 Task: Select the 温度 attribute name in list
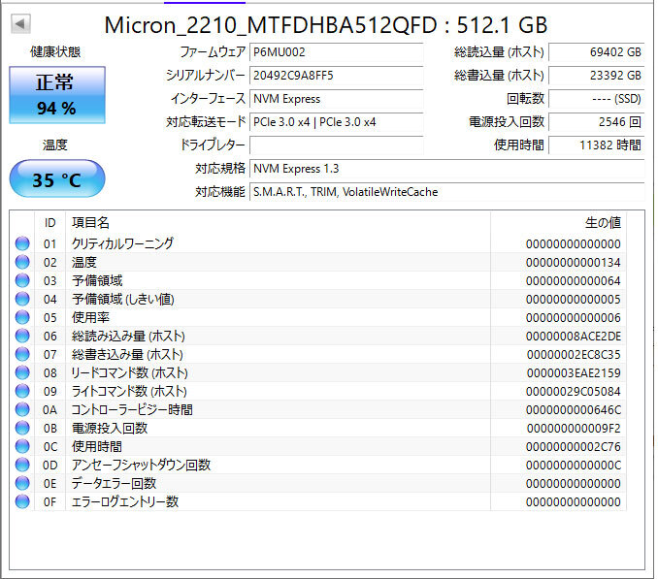pos(84,263)
